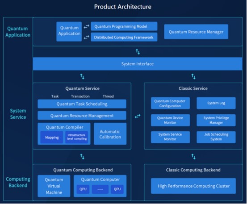
Task: Select the System Interface bar
Action: click(x=138, y=64)
